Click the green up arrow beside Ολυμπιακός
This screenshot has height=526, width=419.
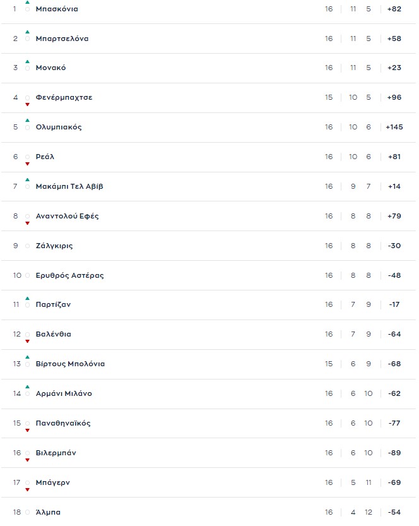point(27,120)
